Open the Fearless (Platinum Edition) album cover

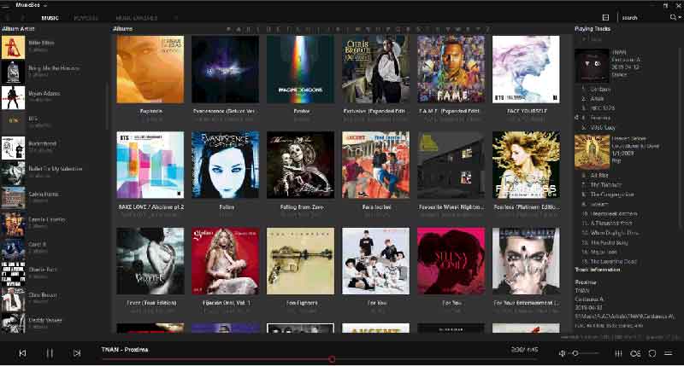pos(526,165)
